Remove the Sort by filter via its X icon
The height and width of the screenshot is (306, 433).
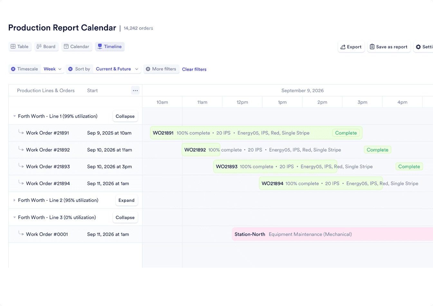(x=71, y=69)
